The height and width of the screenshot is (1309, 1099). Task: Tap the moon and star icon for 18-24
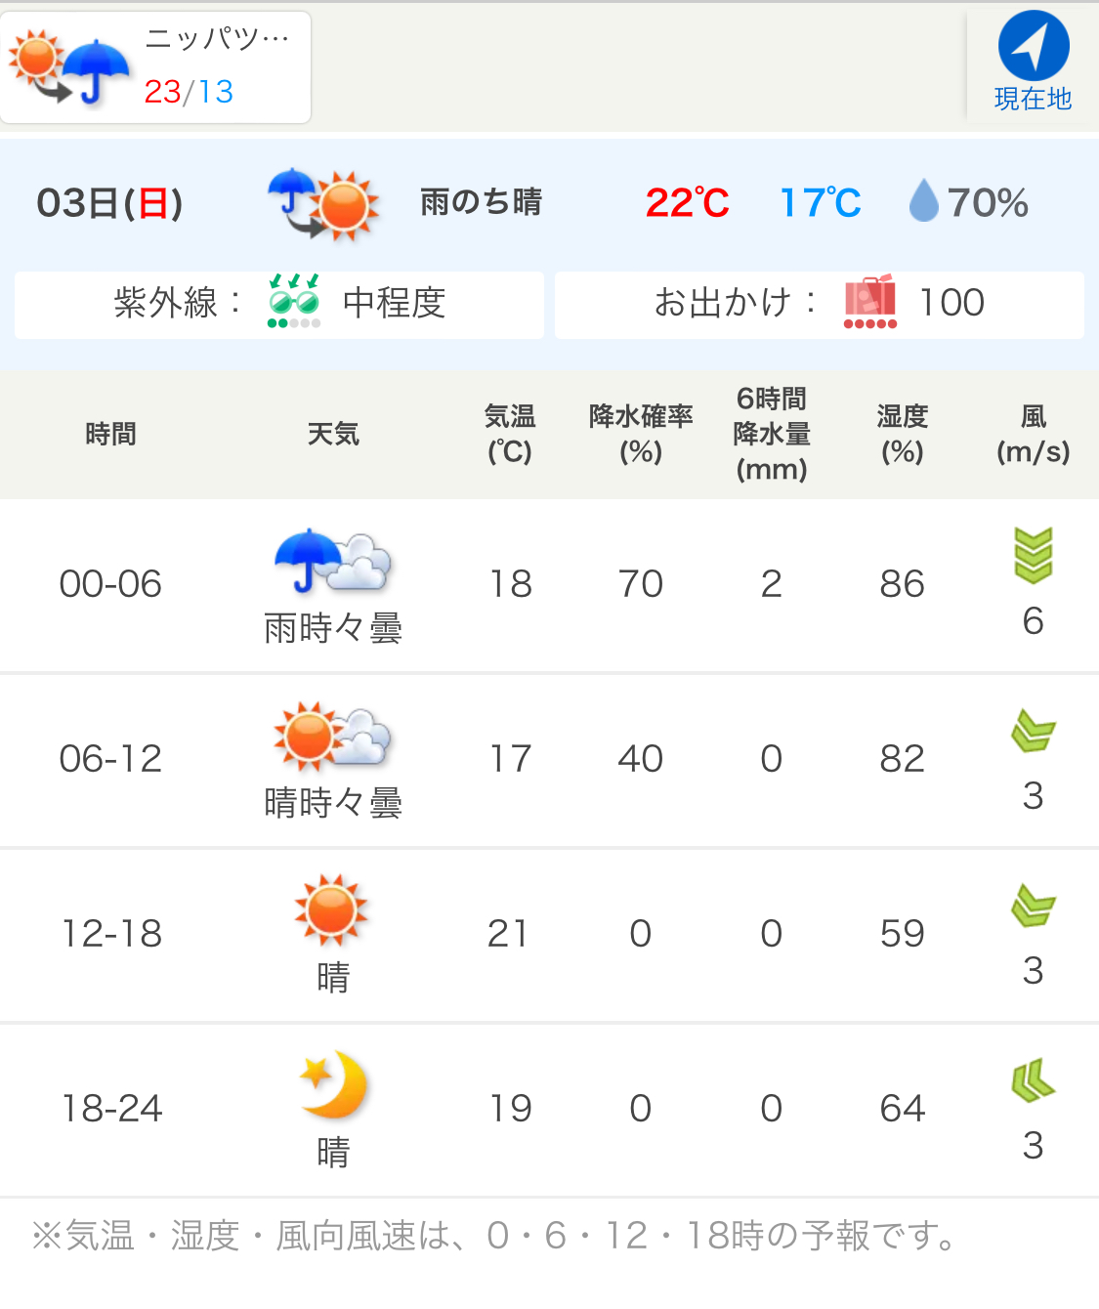[333, 1084]
